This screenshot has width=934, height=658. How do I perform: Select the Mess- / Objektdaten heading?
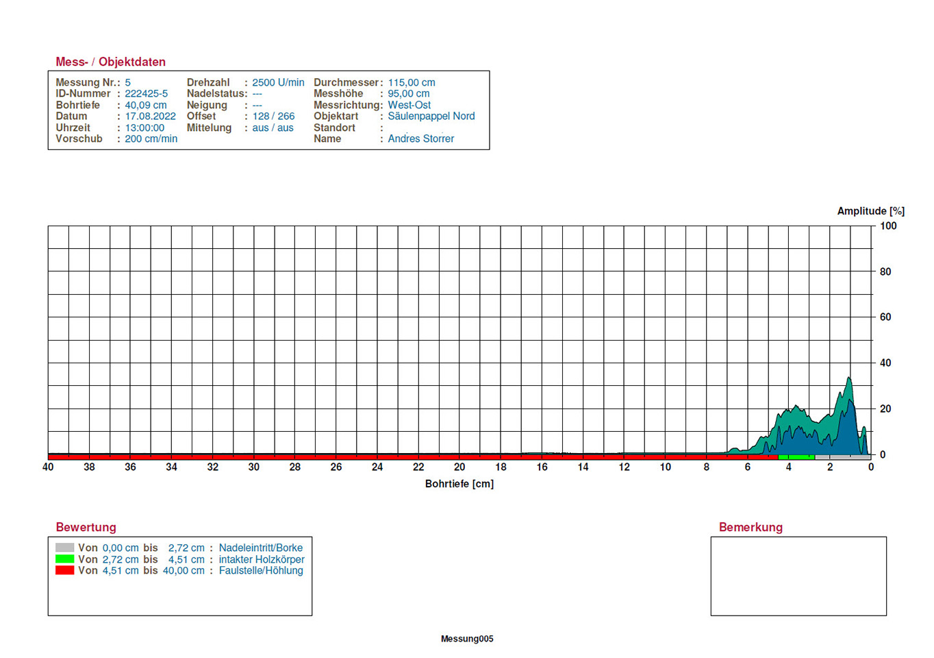pyautogui.click(x=110, y=62)
